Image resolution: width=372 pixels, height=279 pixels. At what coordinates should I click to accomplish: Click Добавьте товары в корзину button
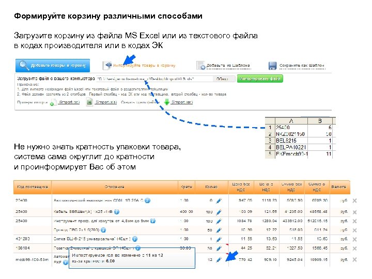tap(53, 66)
